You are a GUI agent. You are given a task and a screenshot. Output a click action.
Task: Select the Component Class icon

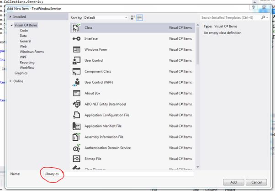pyautogui.click(x=76, y=71)
